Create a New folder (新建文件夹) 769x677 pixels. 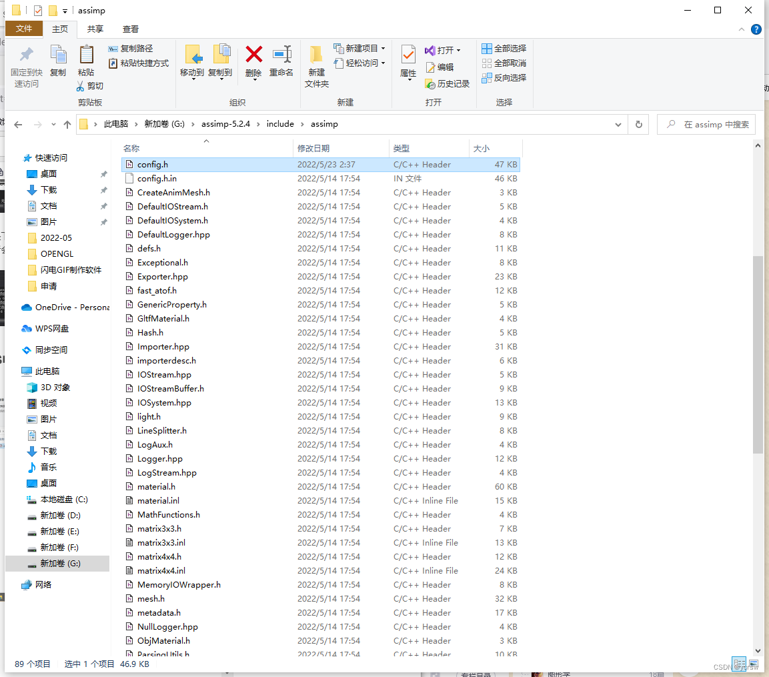pyautogui.click(x=316, y=67)
